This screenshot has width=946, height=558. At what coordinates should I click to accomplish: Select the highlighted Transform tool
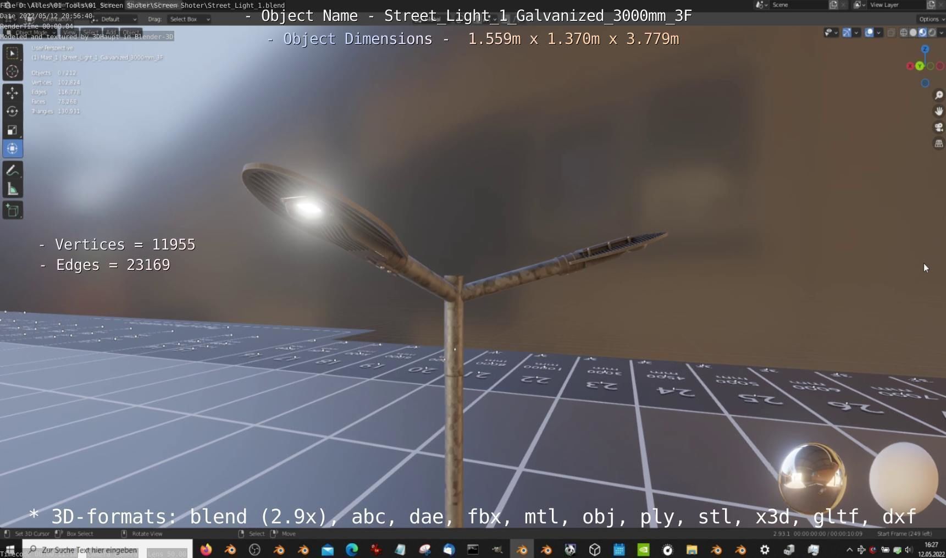point(12,148)
